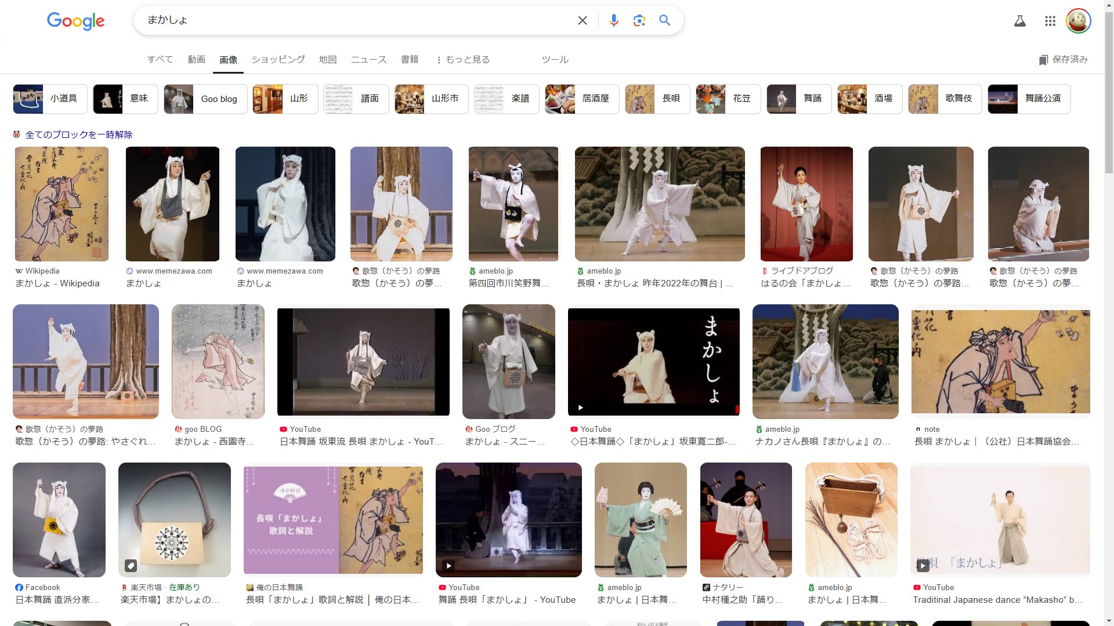The image size is (1114, 626).
Task: Select the 小道具 filter chip
Action: click(50, 99)
